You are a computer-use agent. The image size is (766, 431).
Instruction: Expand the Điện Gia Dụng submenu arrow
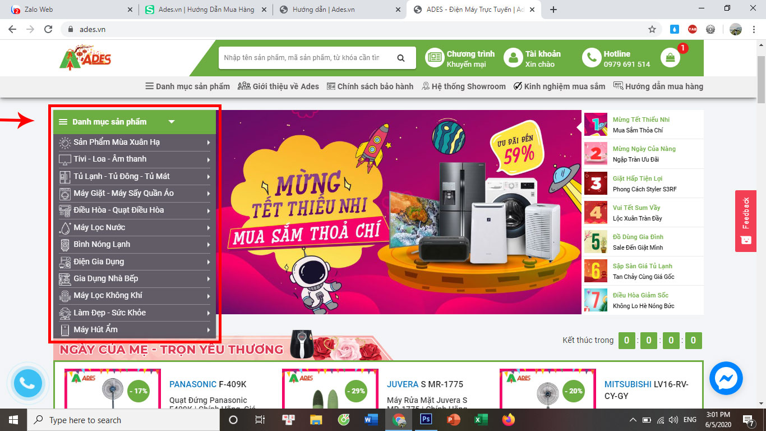[x=208, y=262]
